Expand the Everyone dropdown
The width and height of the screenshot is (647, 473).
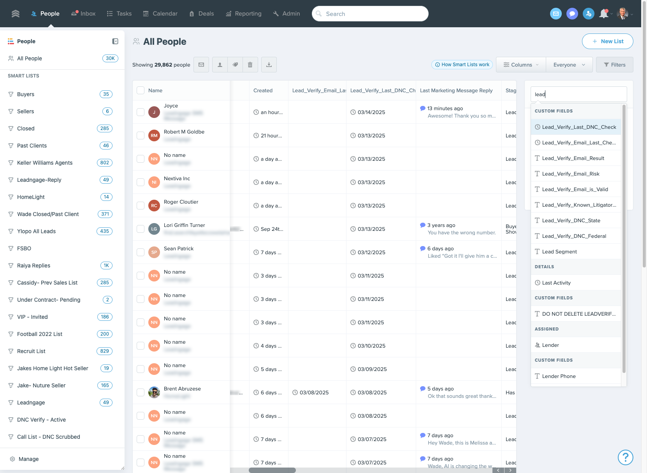pos(569,65)
